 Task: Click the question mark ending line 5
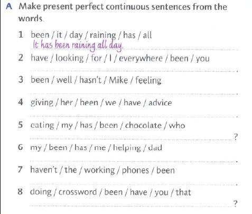[x=236, y=136]
